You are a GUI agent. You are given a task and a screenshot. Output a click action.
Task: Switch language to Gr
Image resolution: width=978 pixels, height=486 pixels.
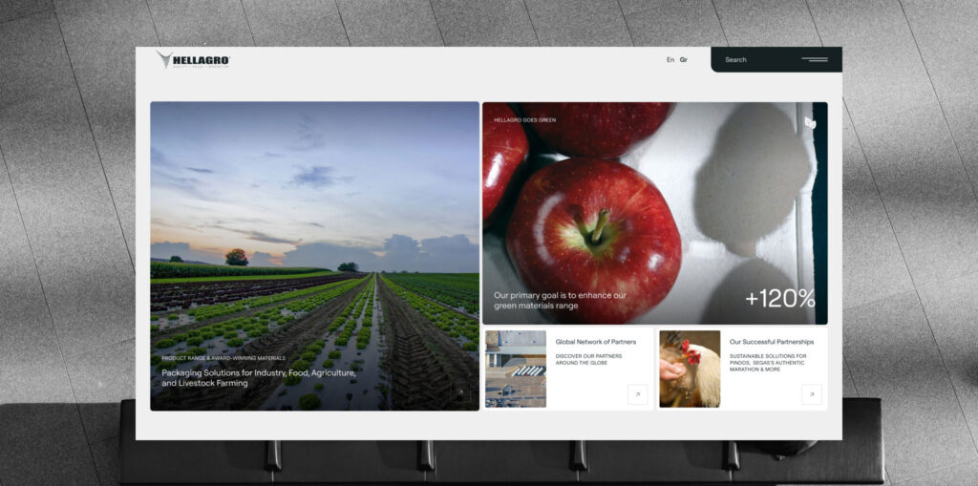(684, 60)
